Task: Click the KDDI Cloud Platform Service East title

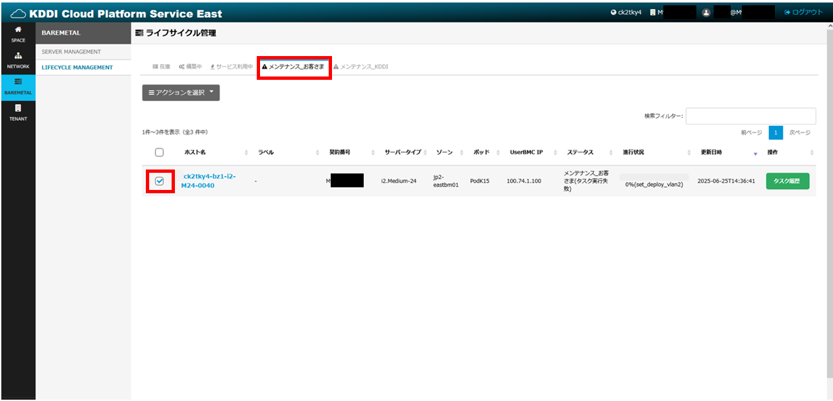Action: pos(126,13)
